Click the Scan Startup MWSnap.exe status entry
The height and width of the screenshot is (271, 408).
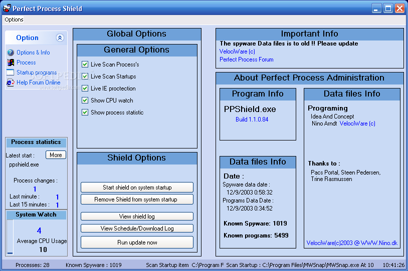coord(300,265)
